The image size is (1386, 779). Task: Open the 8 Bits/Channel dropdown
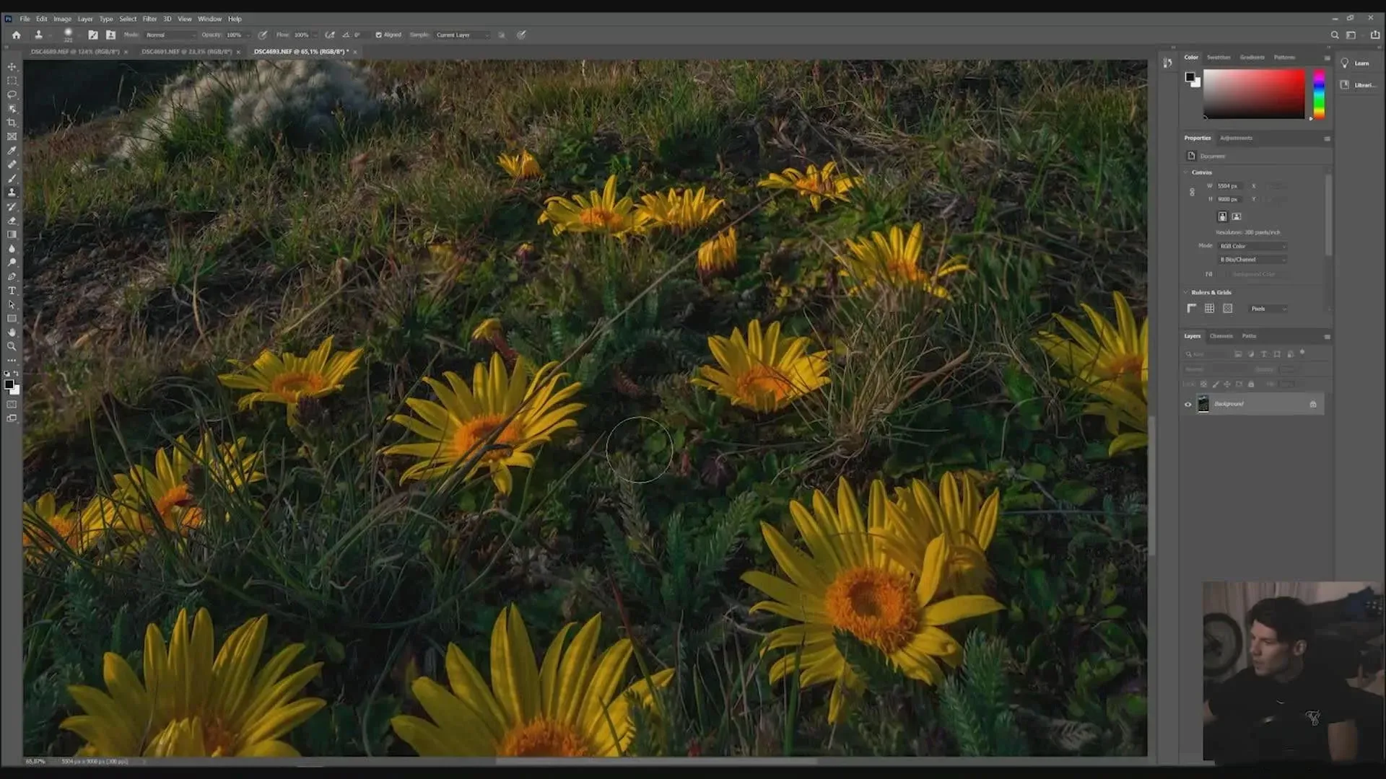(1252, 260)
